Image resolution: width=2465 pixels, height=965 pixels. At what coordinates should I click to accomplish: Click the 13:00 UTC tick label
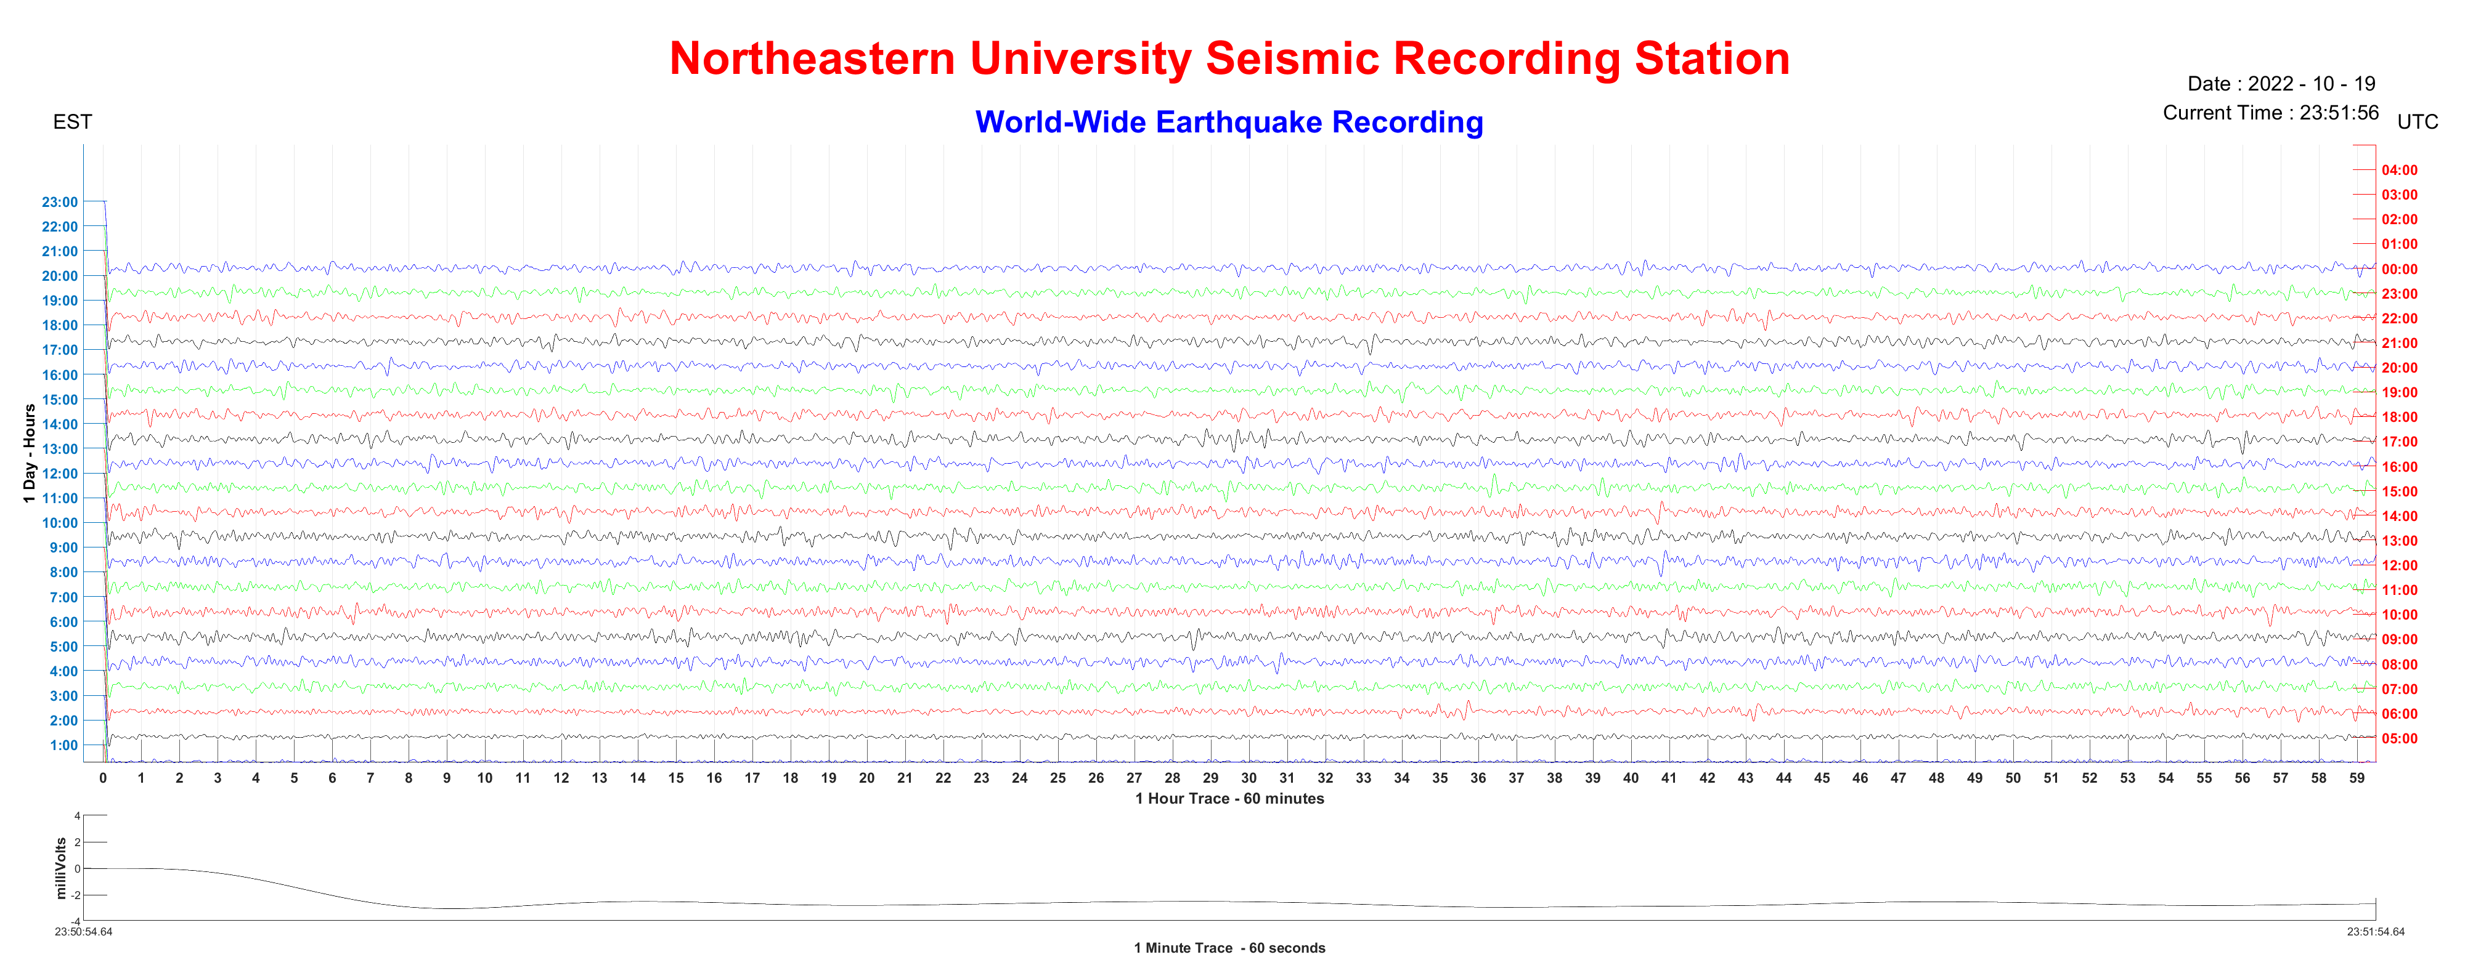pyautogui.click(x=2399, y=541)
